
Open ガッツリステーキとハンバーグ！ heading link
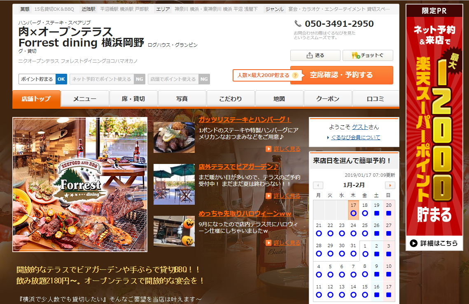point(245,119)
